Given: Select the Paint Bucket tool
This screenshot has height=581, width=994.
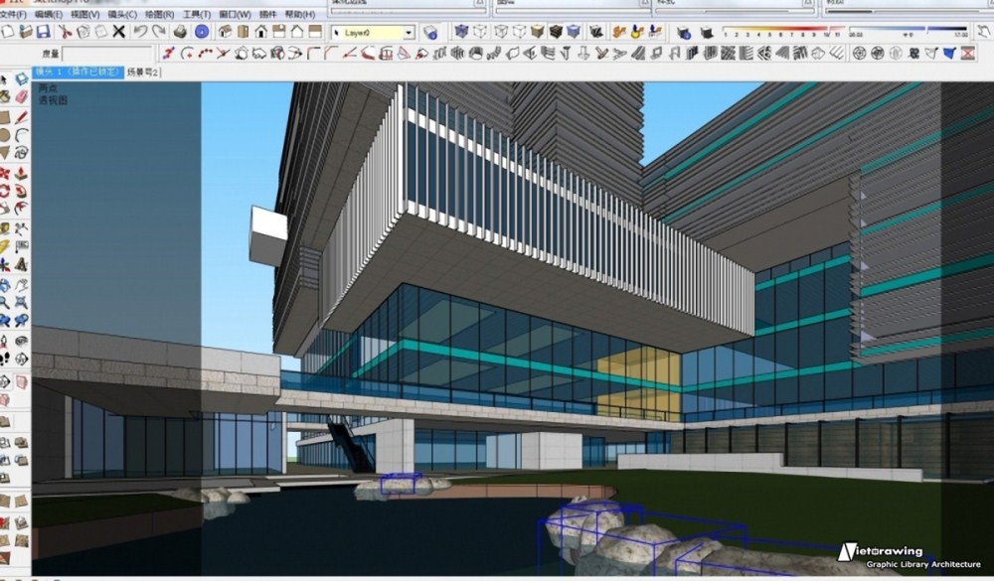Looking at the screenshot, I should pyautogui.click(x=5, y=97).
